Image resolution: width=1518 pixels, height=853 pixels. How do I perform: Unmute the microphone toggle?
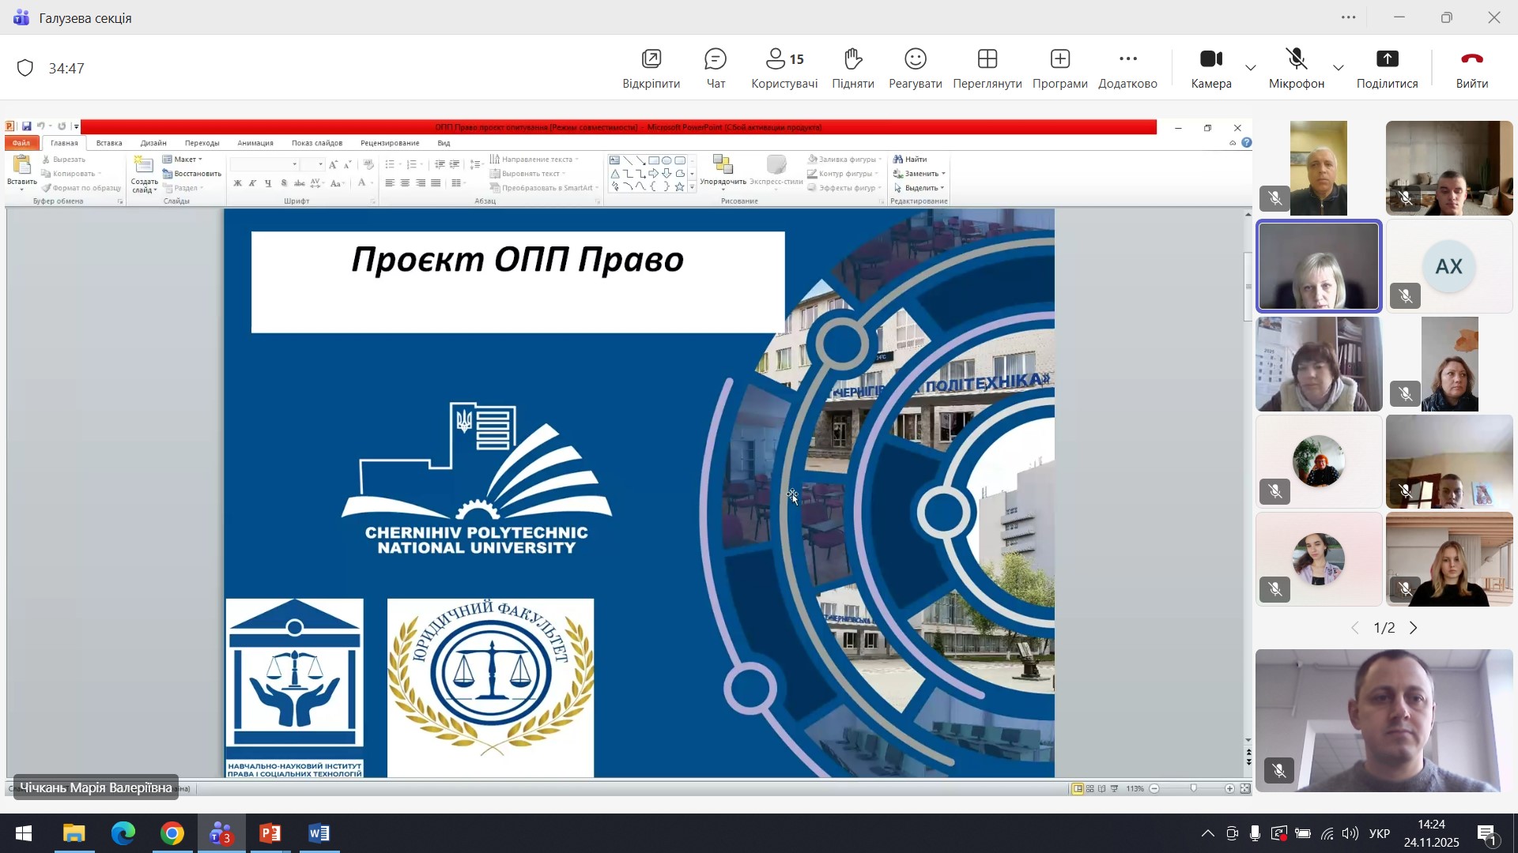[1296, 60]
